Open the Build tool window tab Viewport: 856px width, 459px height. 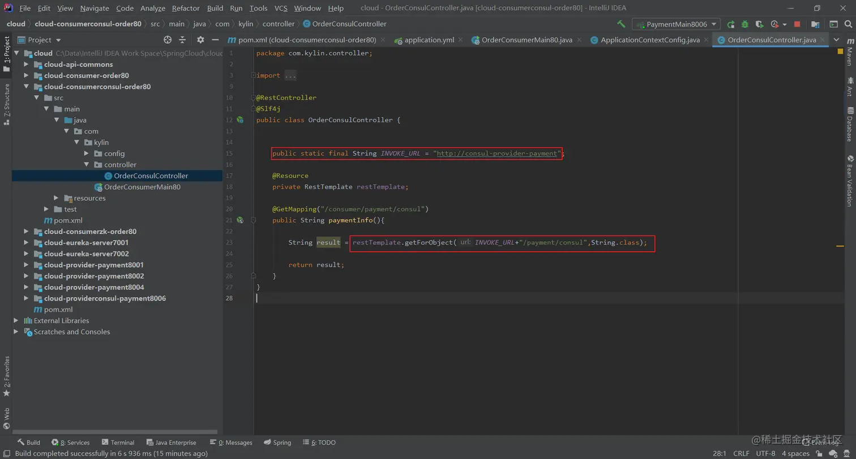(28, 443)
